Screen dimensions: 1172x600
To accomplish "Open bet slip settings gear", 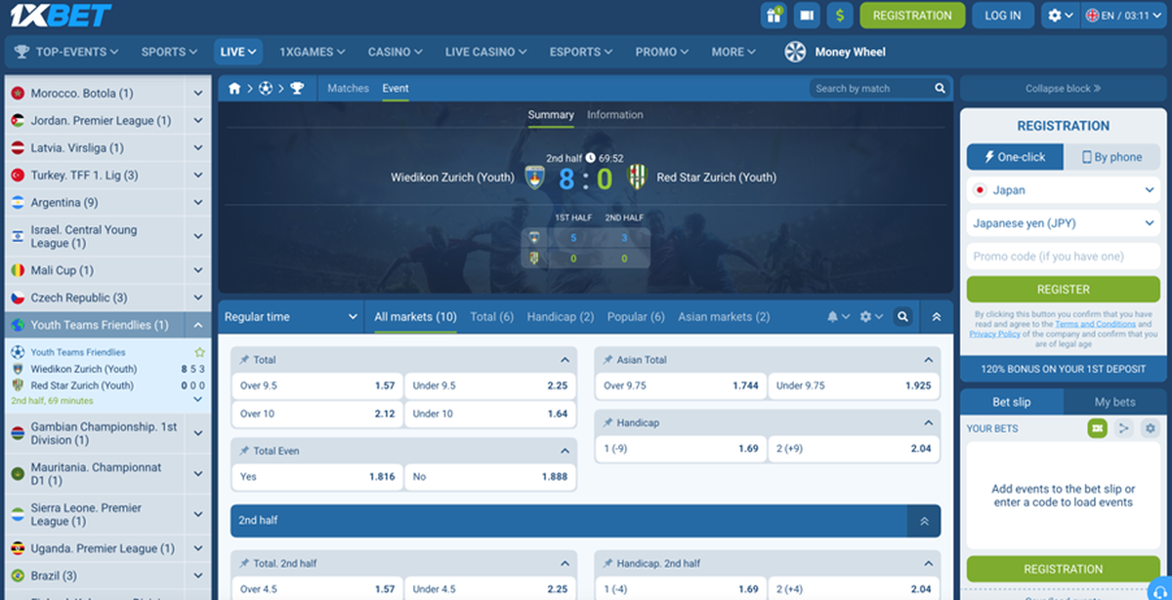I will [x=1150, y=428].
